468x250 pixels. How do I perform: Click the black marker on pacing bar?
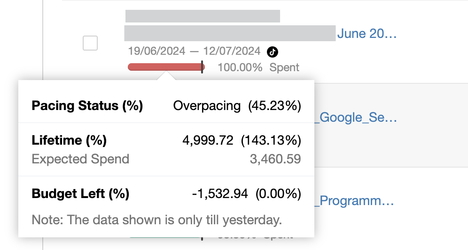pos(202,67)
